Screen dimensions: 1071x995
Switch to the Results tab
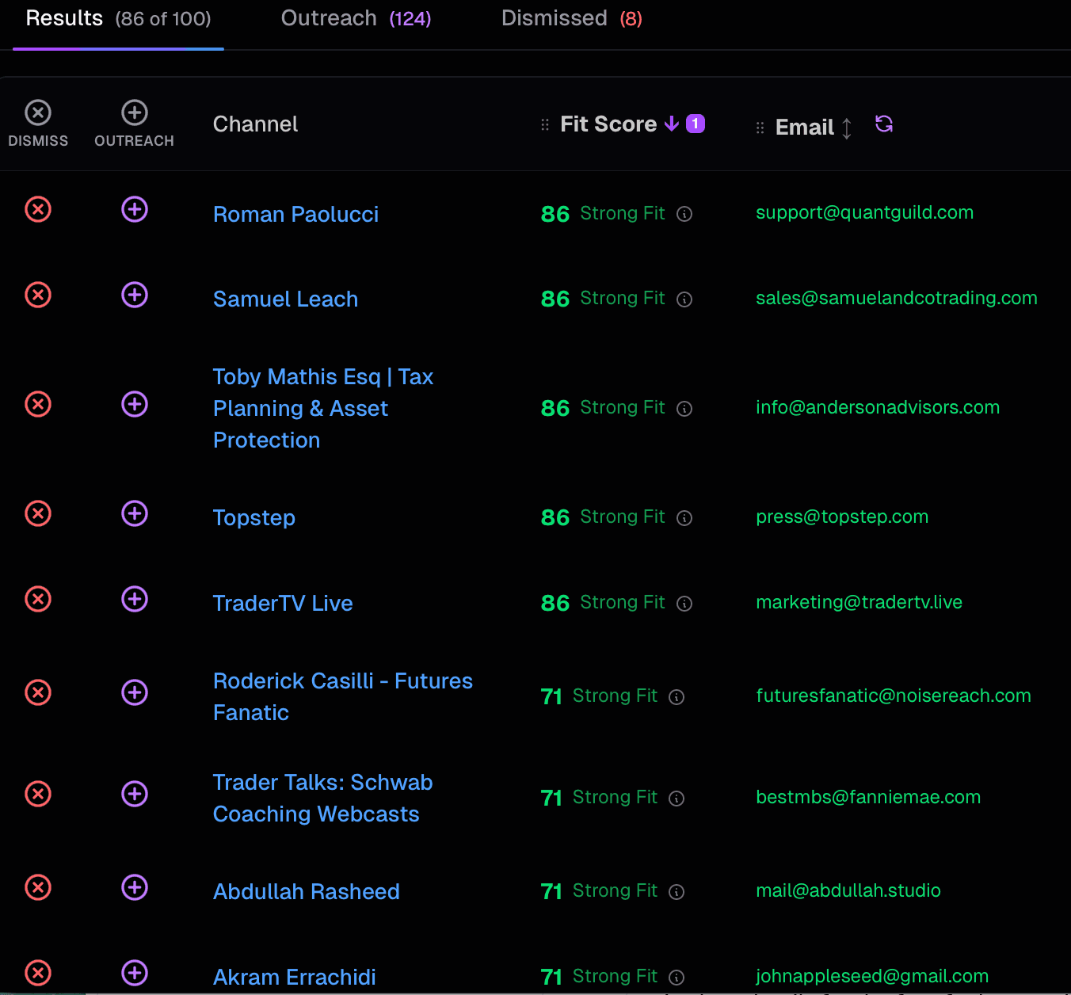point(118,19)
